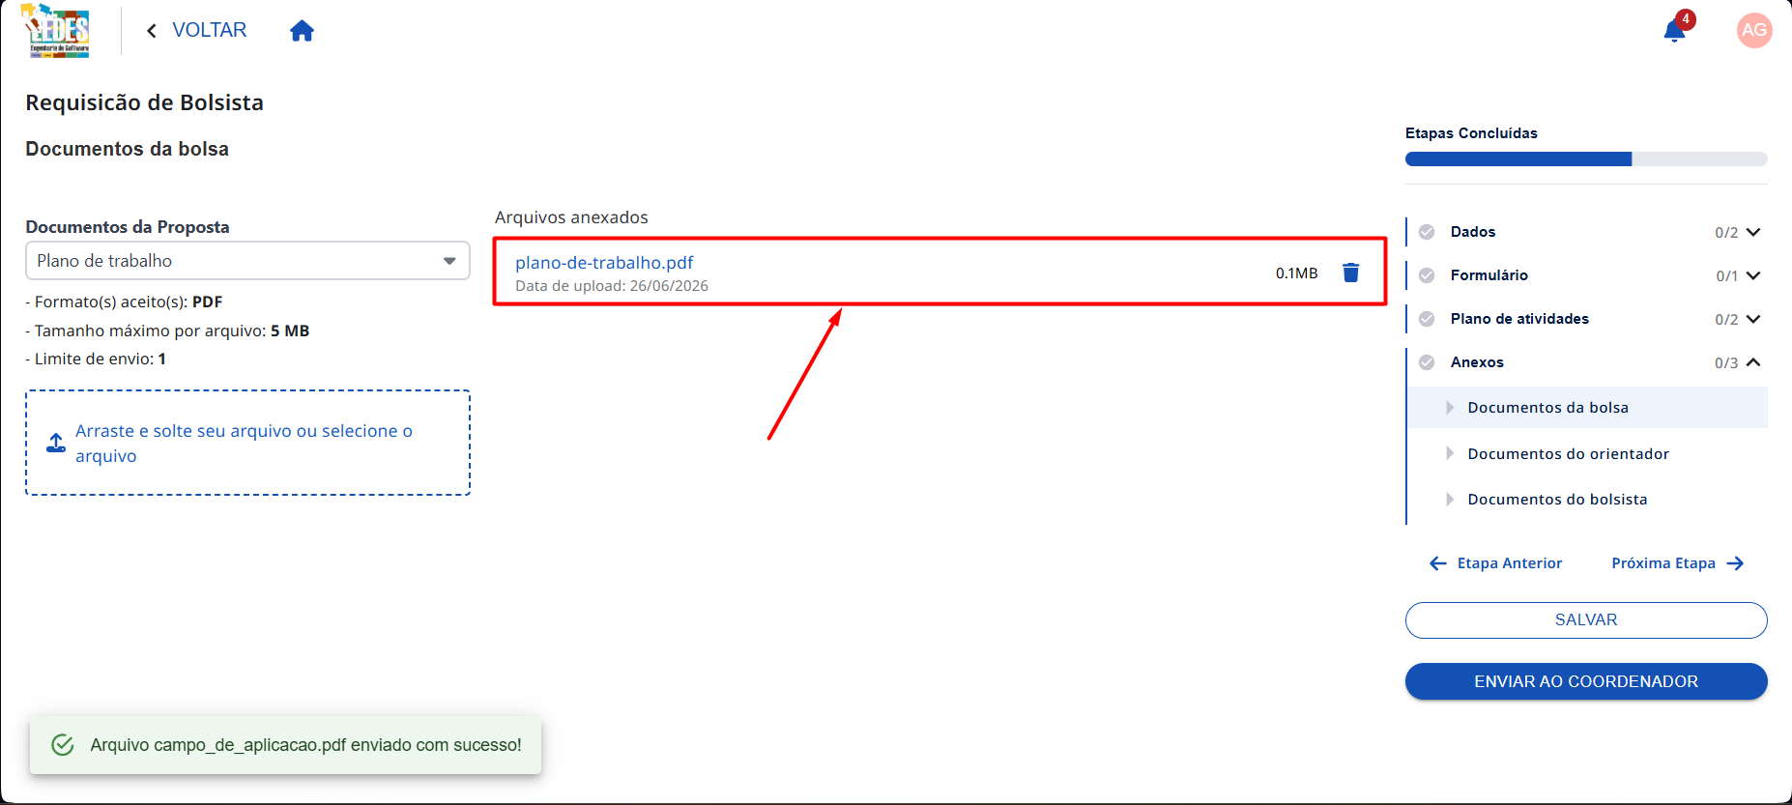The image size is (1792, 805).
Task: Click the check circle beside Plano de atividades
Action: pos(1427,319)
